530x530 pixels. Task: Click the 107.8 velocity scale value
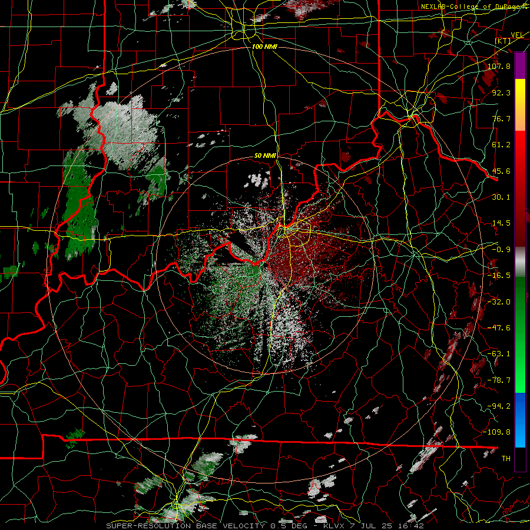point(499,66)
